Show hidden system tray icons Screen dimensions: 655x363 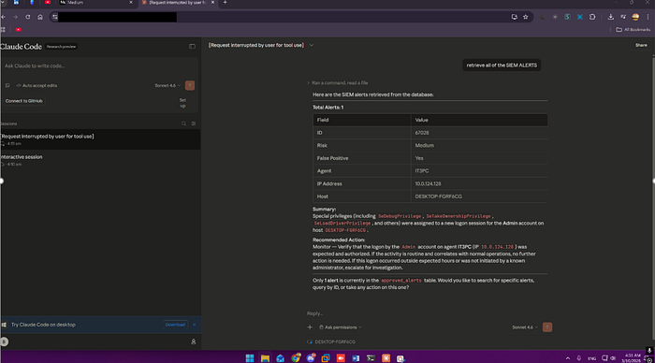[x=568, y=358]
